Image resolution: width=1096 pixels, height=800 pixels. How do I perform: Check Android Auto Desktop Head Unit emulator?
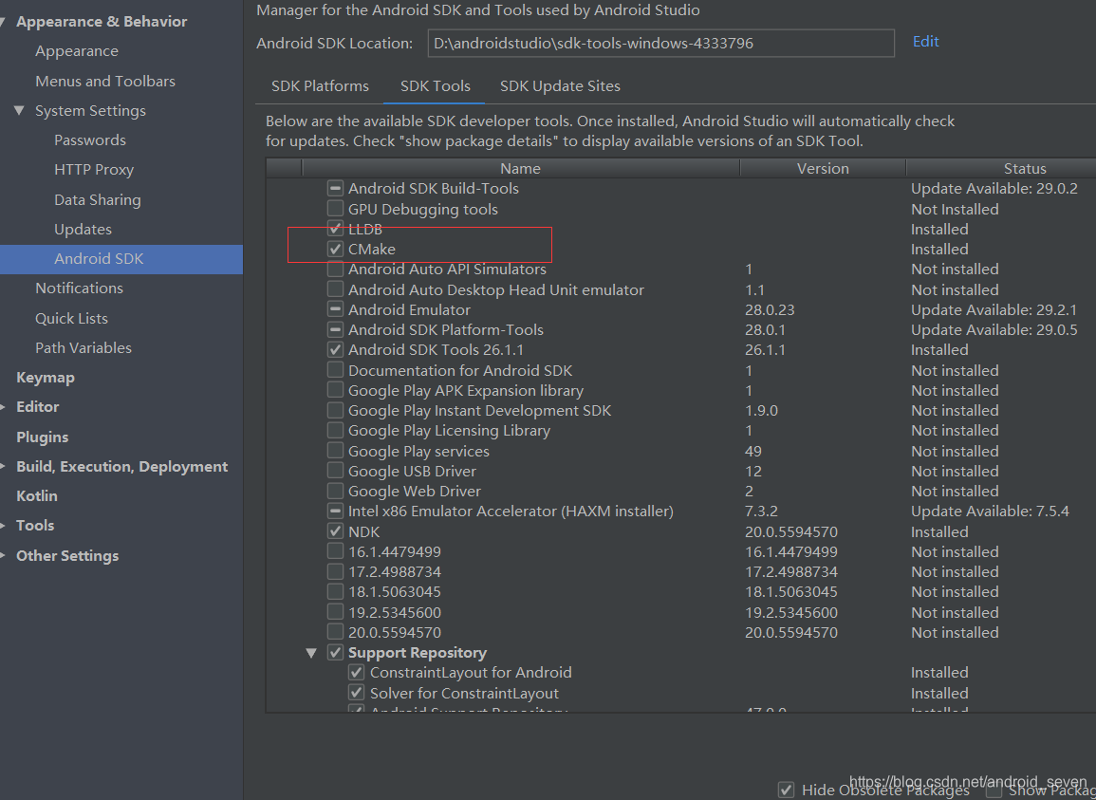click(336, 288)
